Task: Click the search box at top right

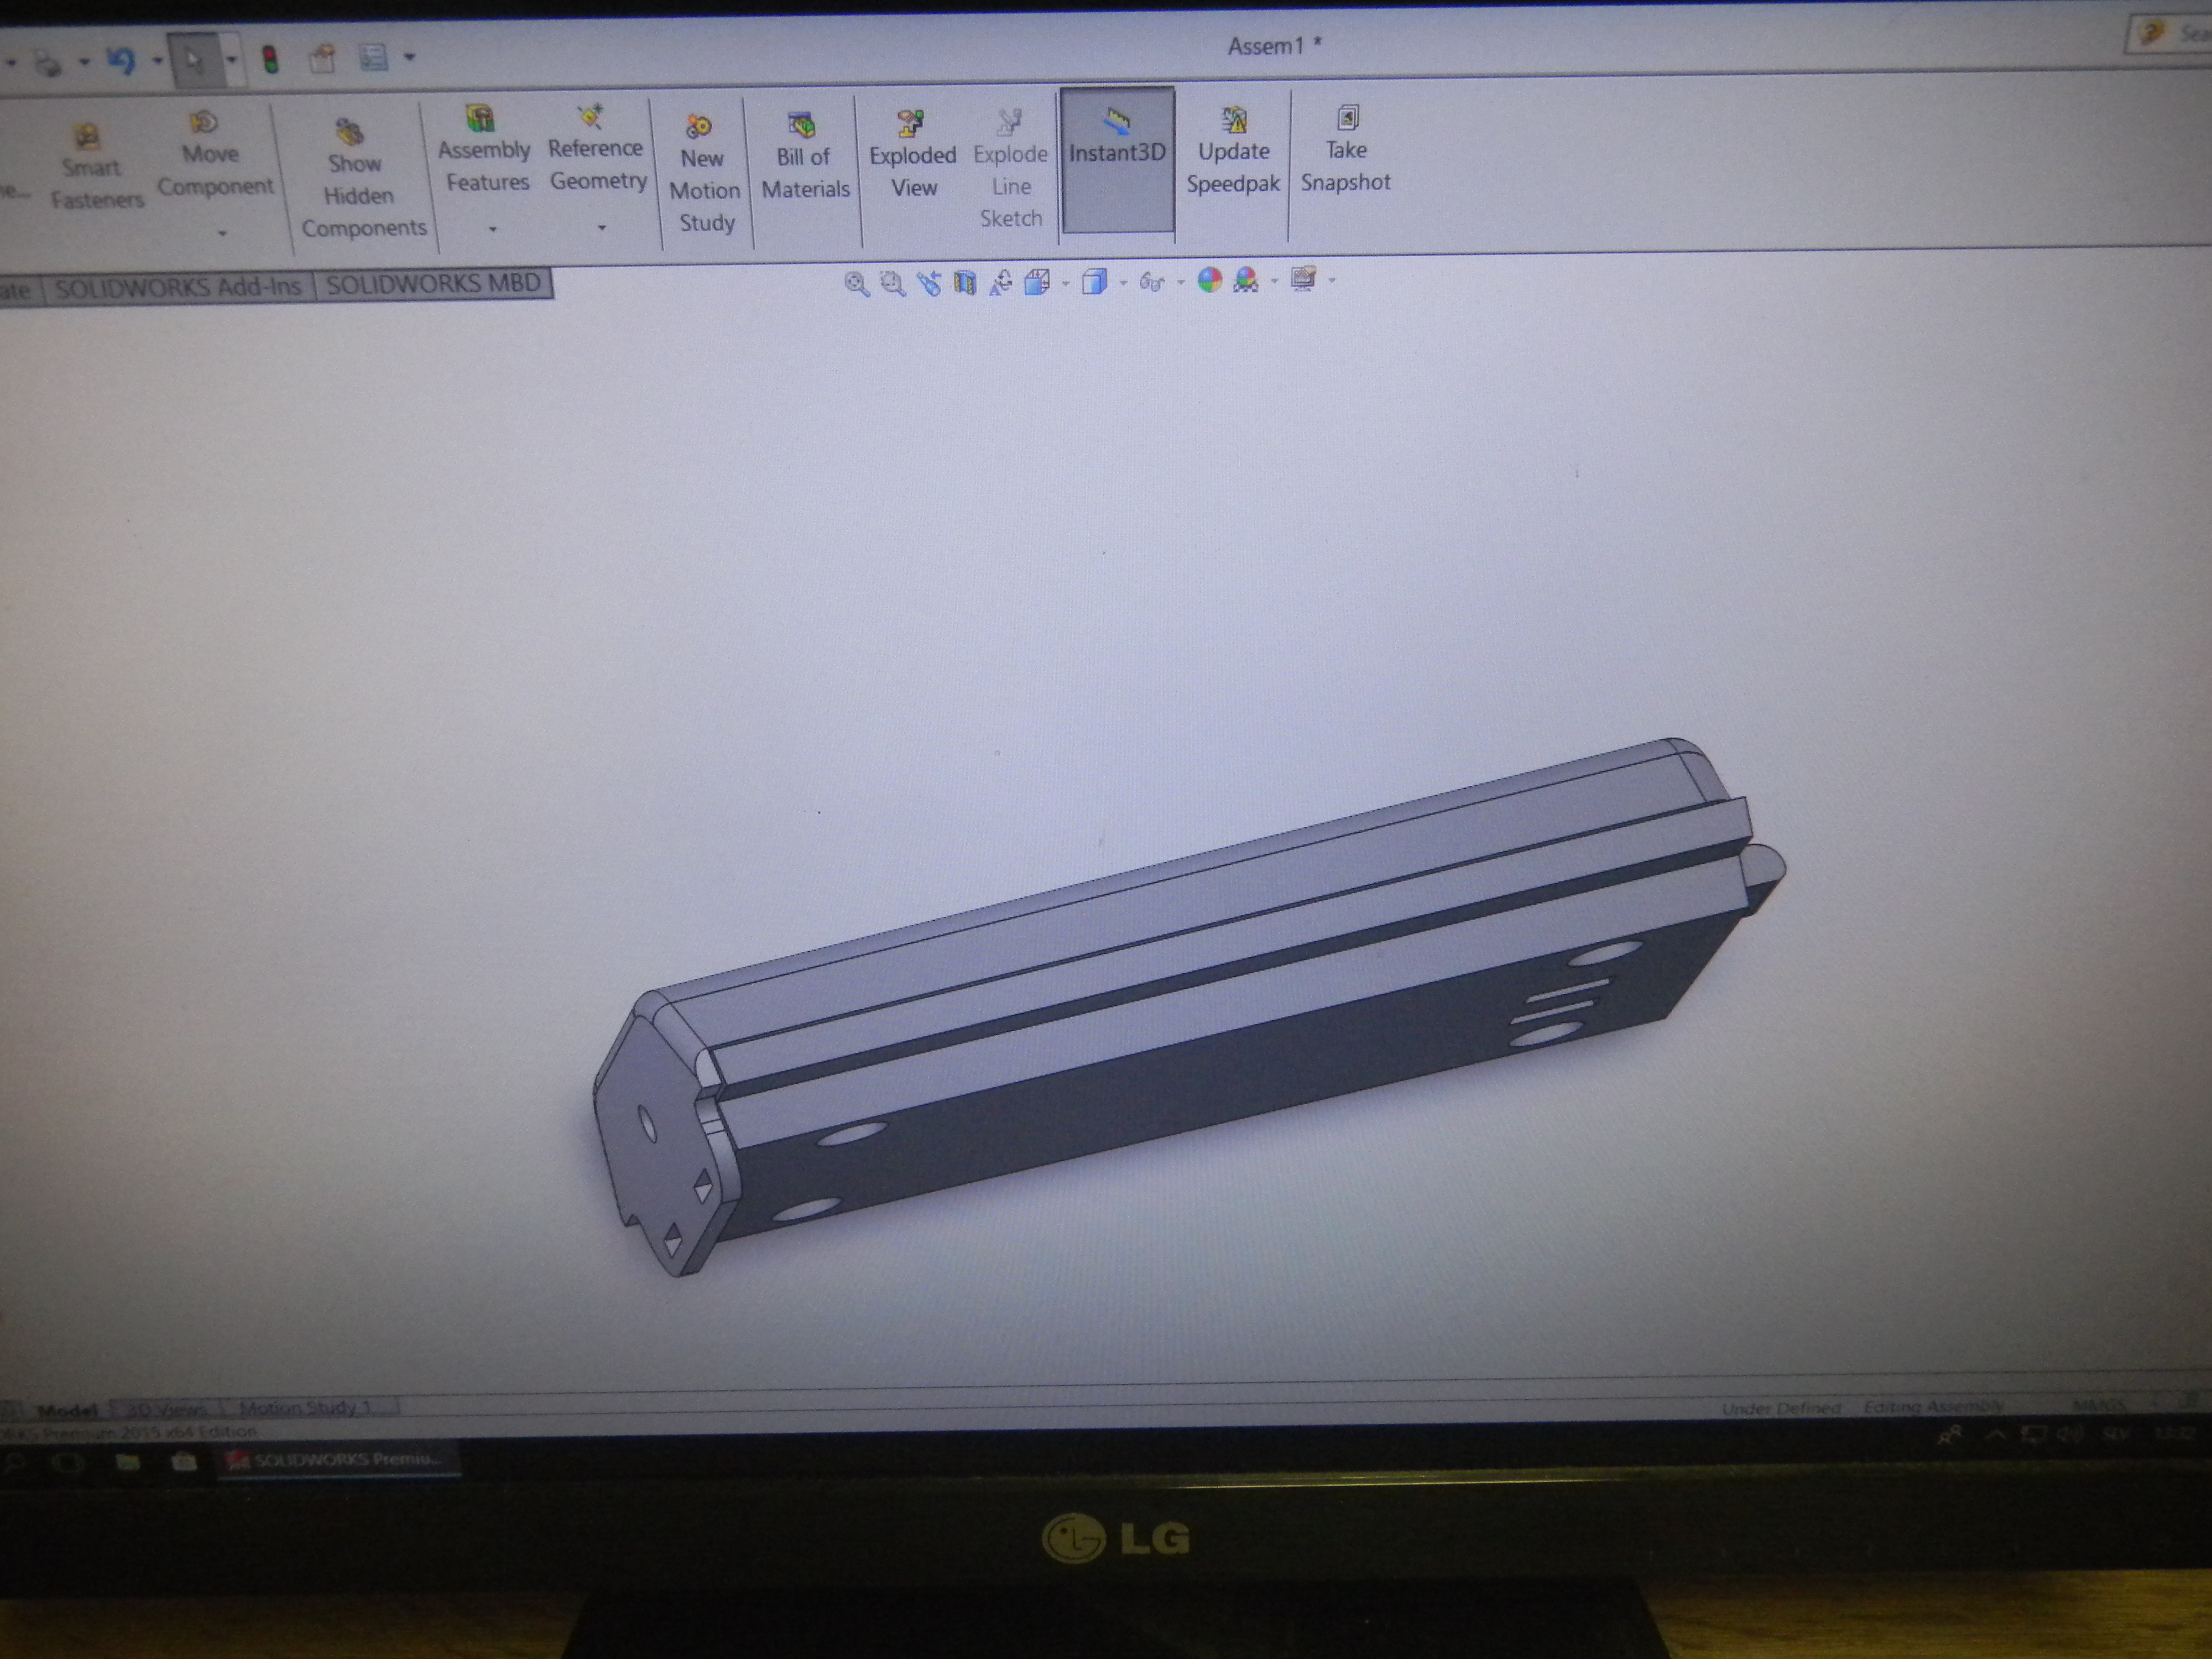Action: point(2170,34)
